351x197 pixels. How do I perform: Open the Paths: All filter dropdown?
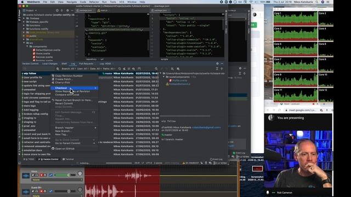pyautogui.click(x=110, y=69)
